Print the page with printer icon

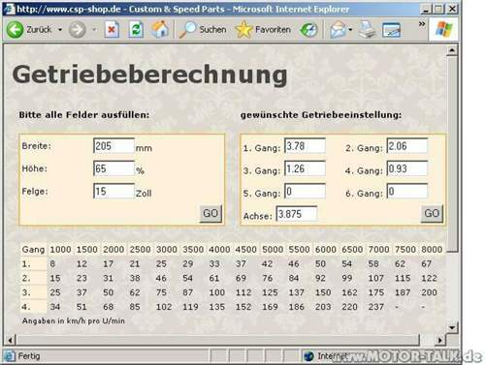click(x=367, y=30)
